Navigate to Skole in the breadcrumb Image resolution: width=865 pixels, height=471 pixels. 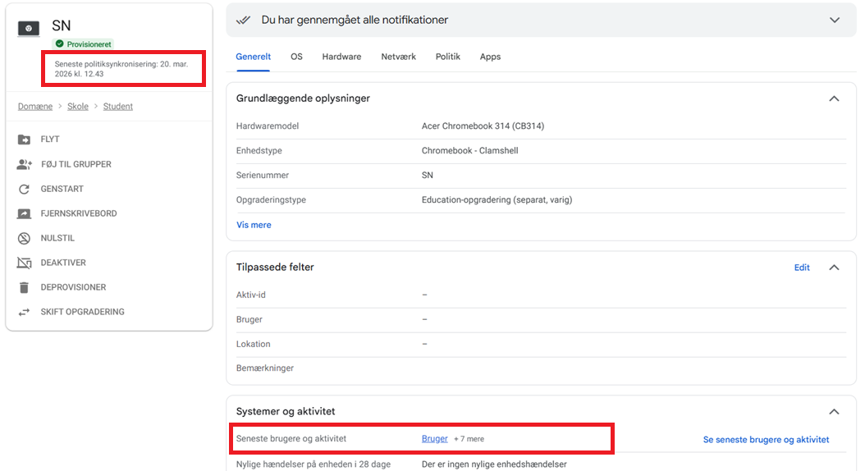[x=78, y=107]
